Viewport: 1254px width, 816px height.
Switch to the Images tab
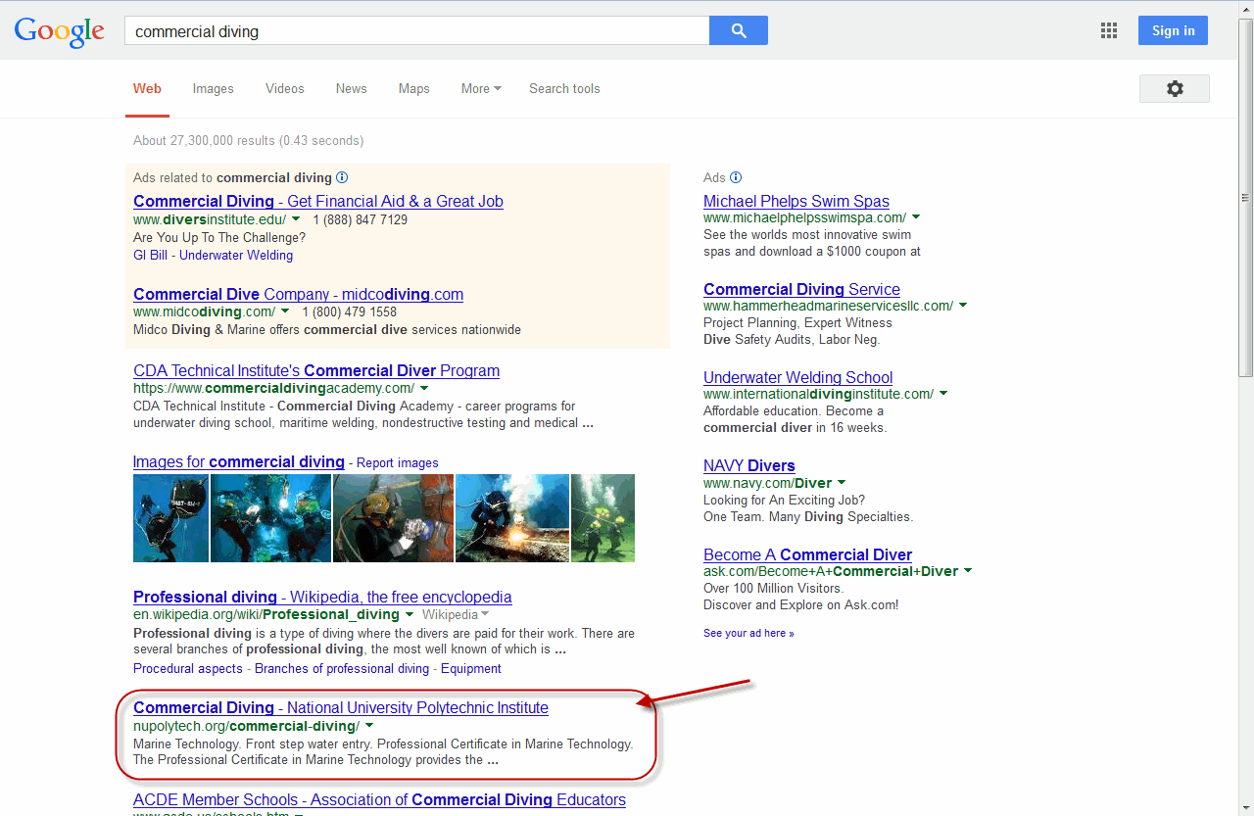point(213,89)
